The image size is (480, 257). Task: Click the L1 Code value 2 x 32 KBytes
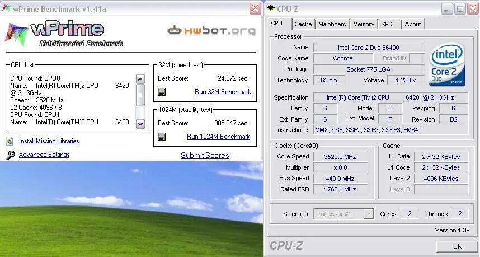[x=441, y=167]
